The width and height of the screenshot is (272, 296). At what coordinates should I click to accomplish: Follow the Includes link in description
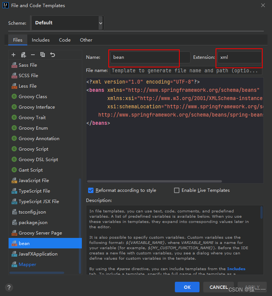(236, 269)
